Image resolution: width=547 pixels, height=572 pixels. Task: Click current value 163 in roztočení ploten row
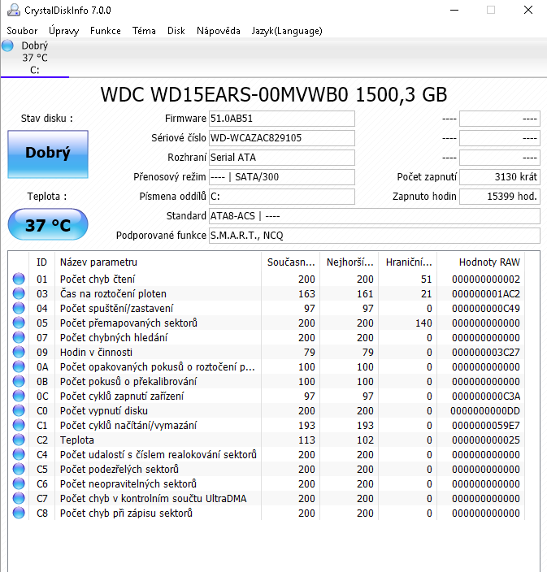306,293
